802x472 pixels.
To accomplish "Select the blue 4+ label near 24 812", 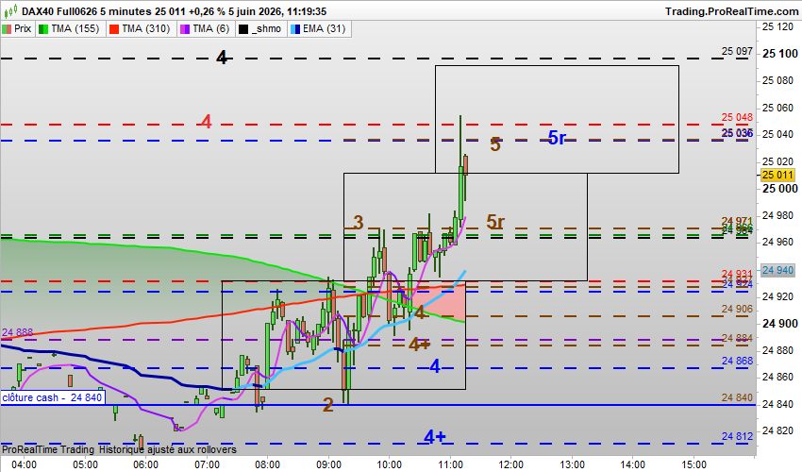I will (435, 437).
